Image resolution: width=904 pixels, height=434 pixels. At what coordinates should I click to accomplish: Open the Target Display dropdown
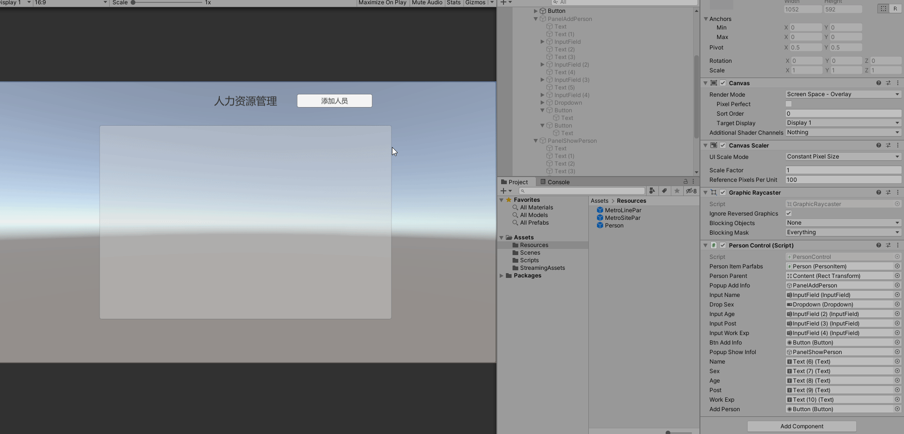pyautogui.click(x=843, y=123)
